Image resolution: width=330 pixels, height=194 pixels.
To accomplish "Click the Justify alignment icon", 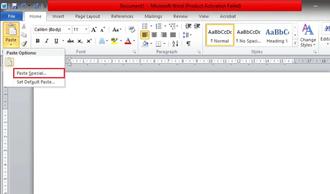I will click(173, 35).
